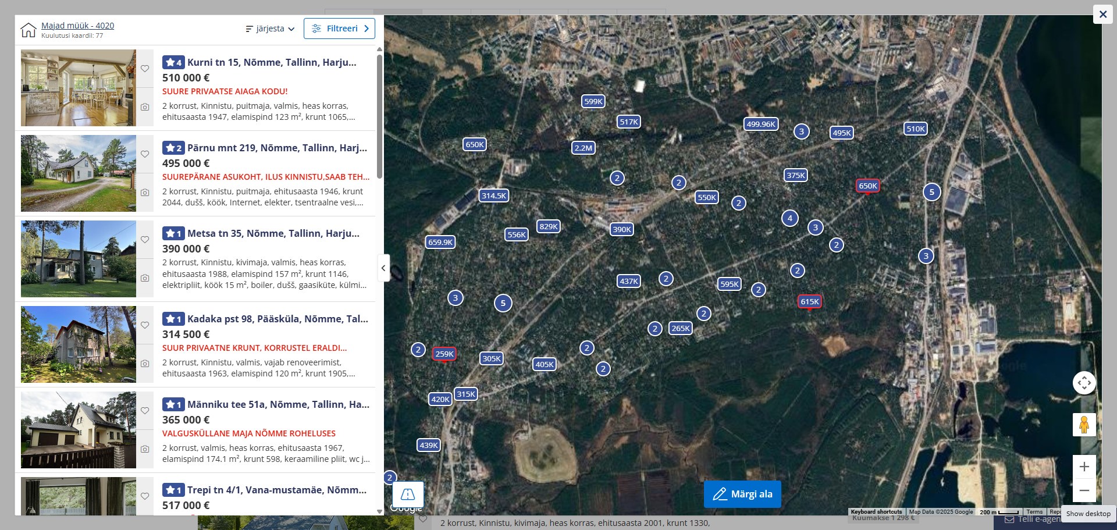
Task: Open photos camera icon for Männiku tee 51a
Action: (x=145, y=449)
